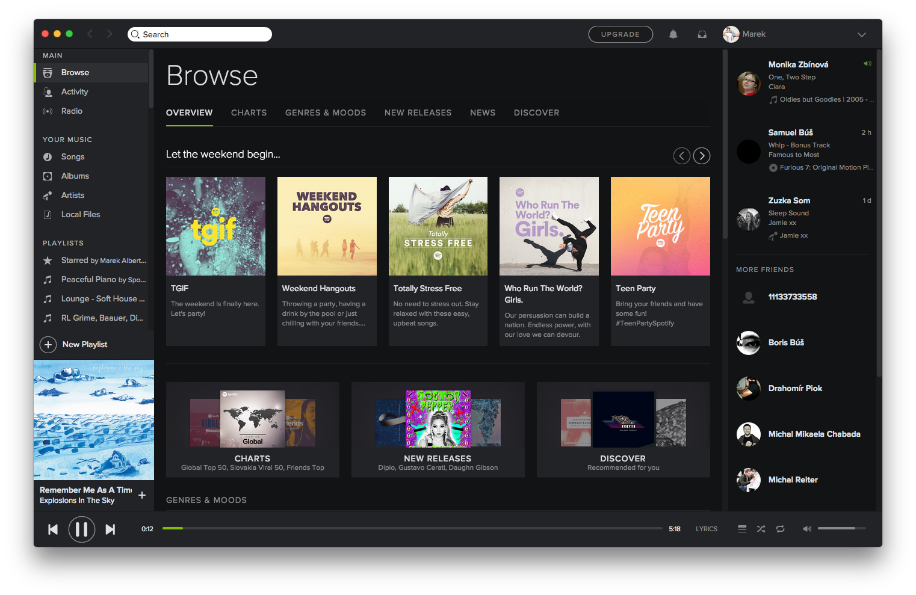Open the TGIF playlist cover

(215, 226)
